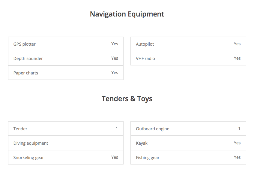
Task: Click the Yes value beside GPS plotter
Action: (x=115, y=44)
